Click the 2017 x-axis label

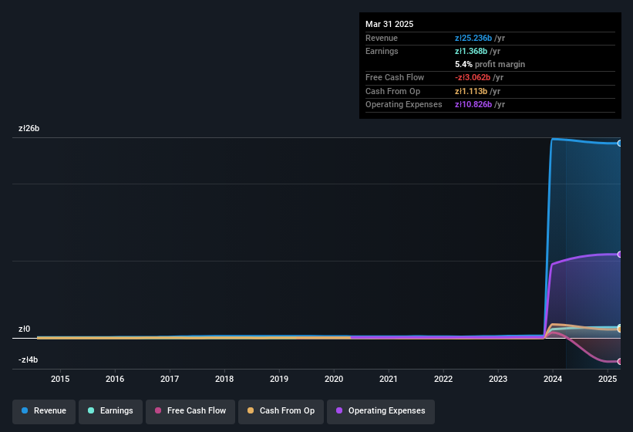[x=170, y=379]
